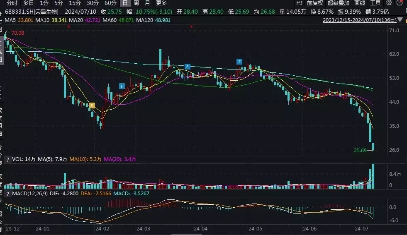Select the 月 monthly period tab

147,3
